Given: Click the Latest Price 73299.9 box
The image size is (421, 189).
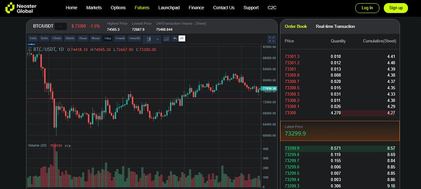Looking at the screenshot, I should 340,131.
